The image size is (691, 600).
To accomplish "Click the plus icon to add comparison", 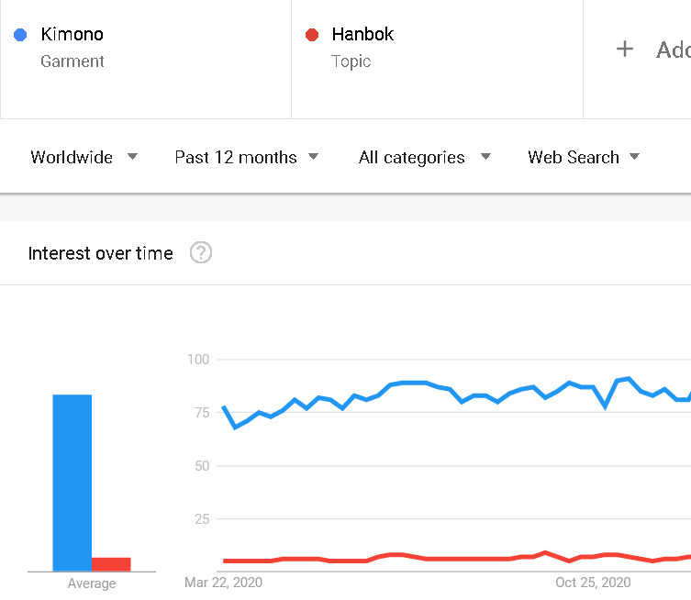I will pyautogui.click(x=625, y=49).
